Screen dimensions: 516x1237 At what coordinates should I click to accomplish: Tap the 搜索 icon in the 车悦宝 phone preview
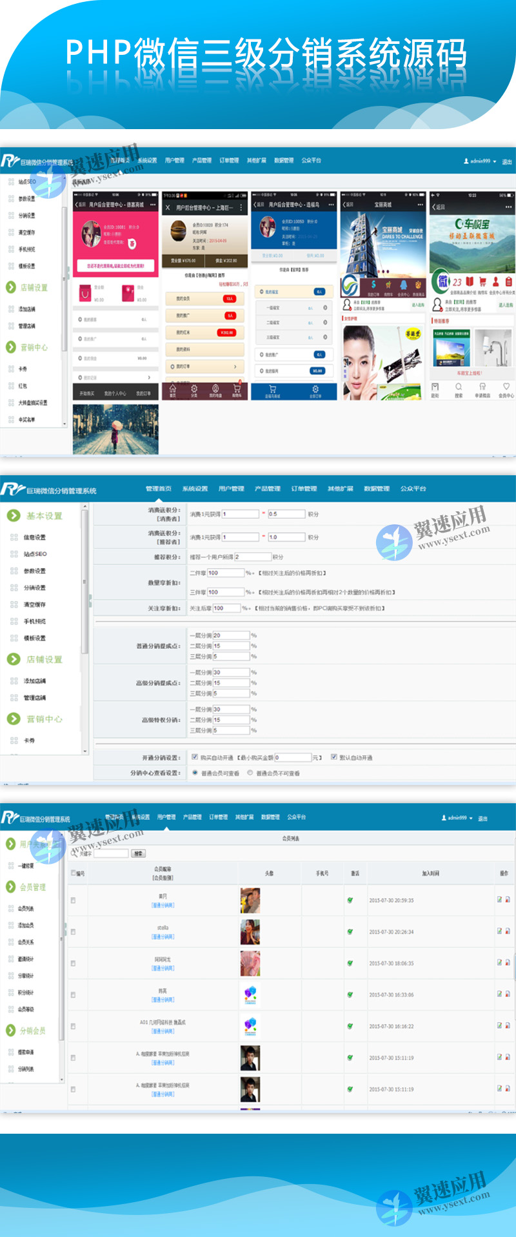click(x=459, y=387)
